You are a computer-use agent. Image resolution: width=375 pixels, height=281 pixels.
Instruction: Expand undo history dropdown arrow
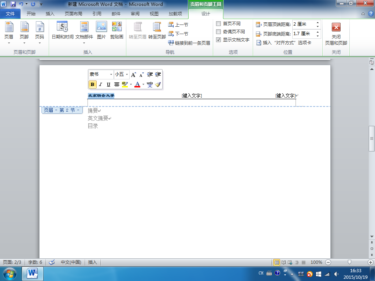(x=26, y=4)
